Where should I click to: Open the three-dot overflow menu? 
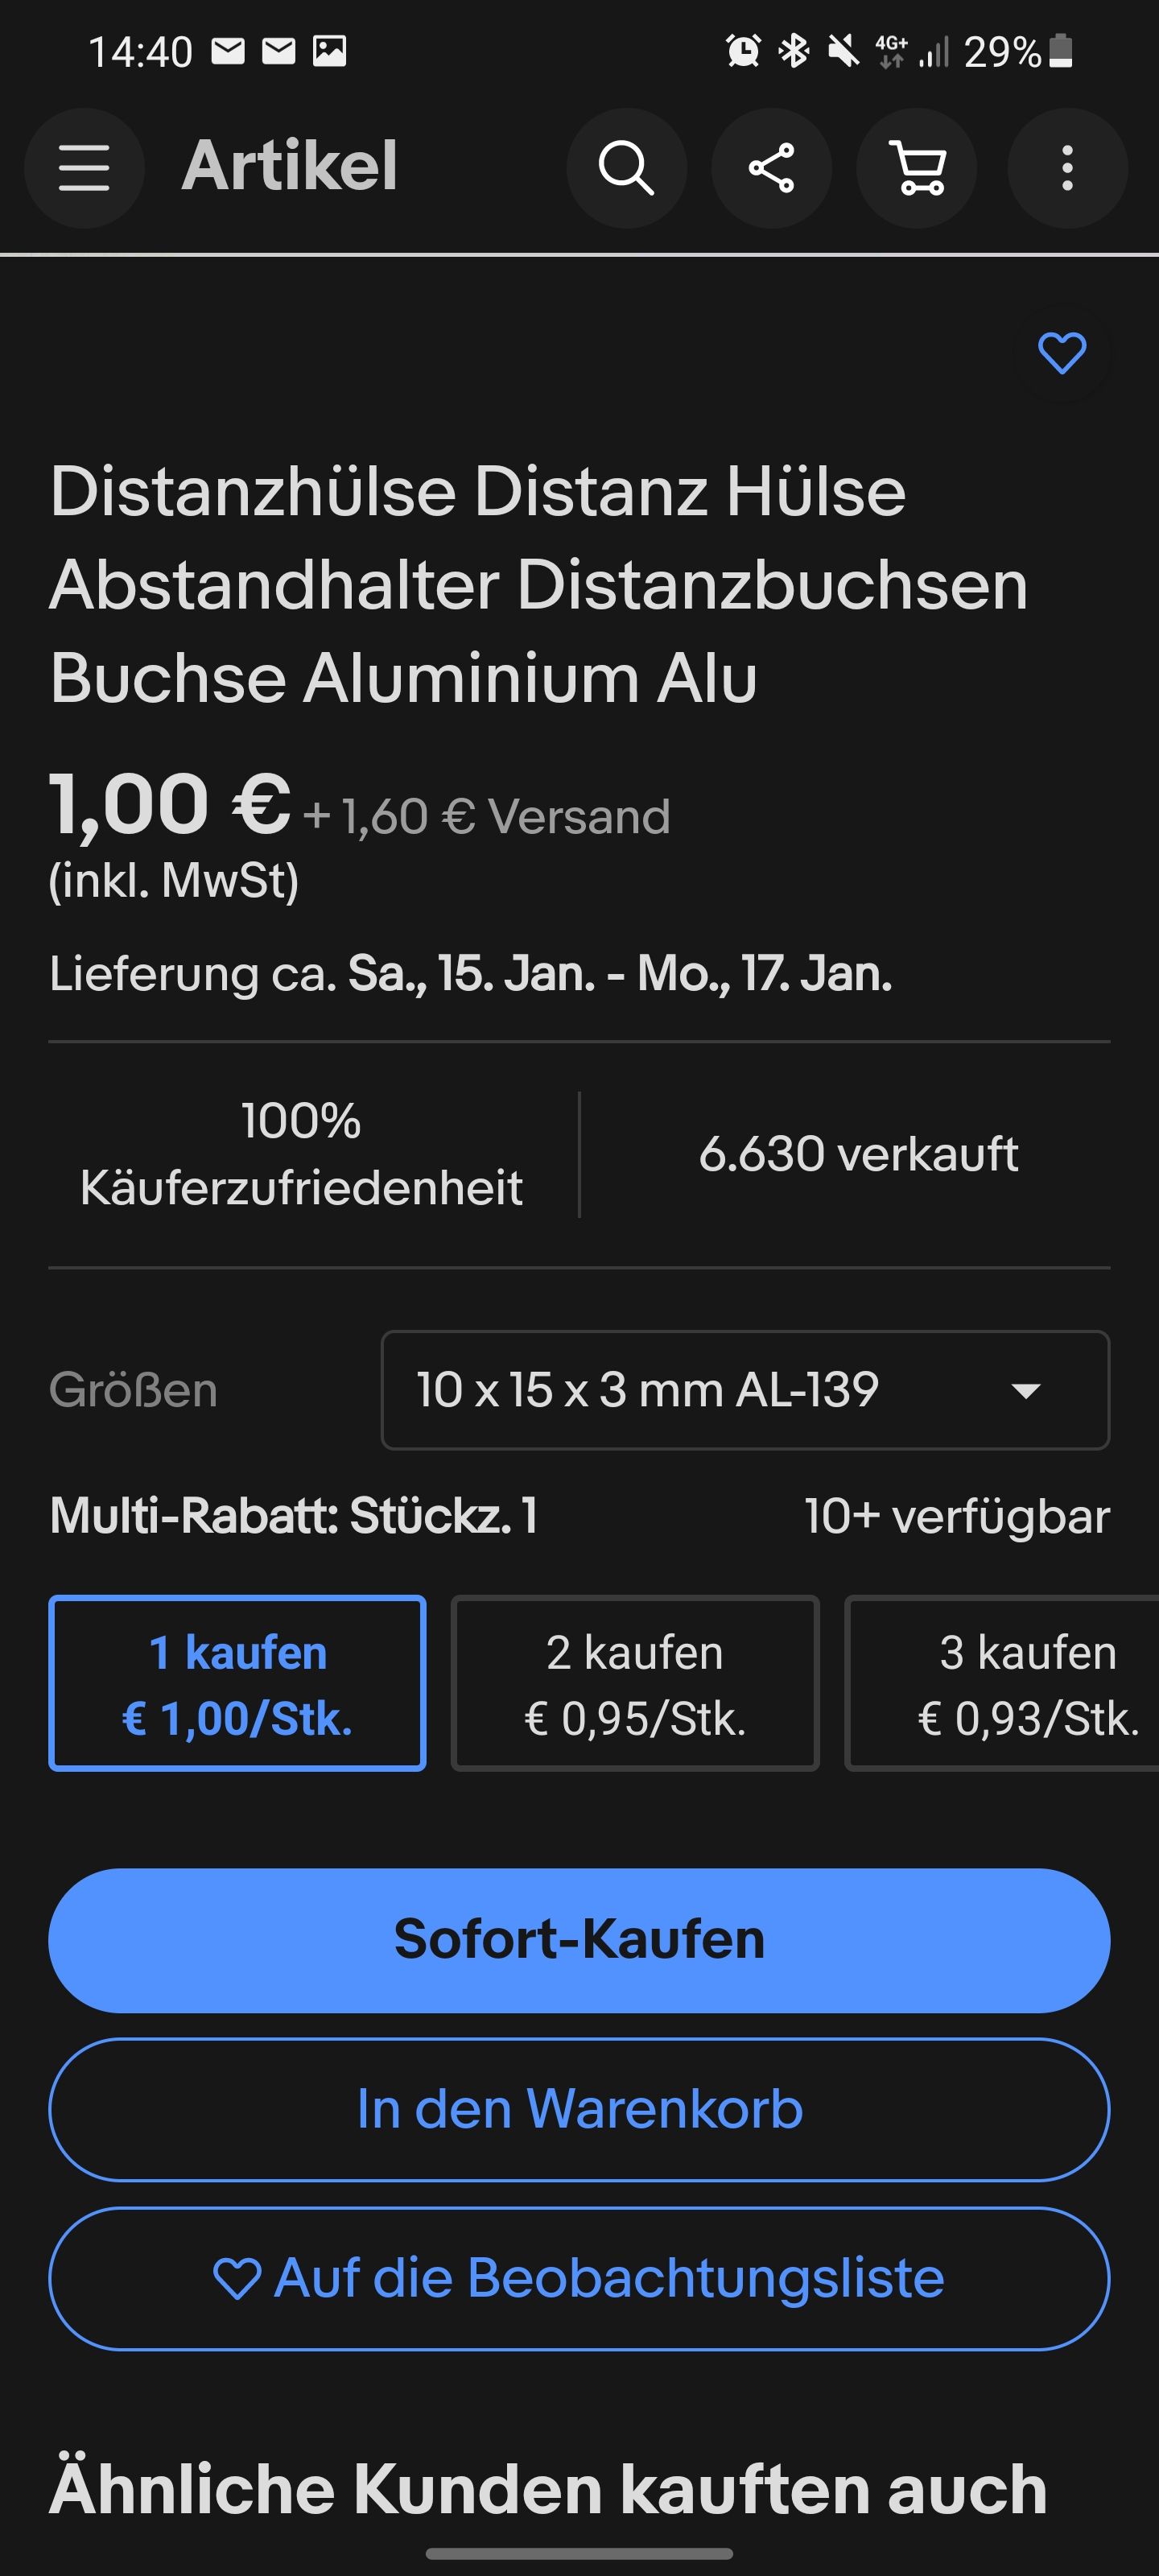1067,167
